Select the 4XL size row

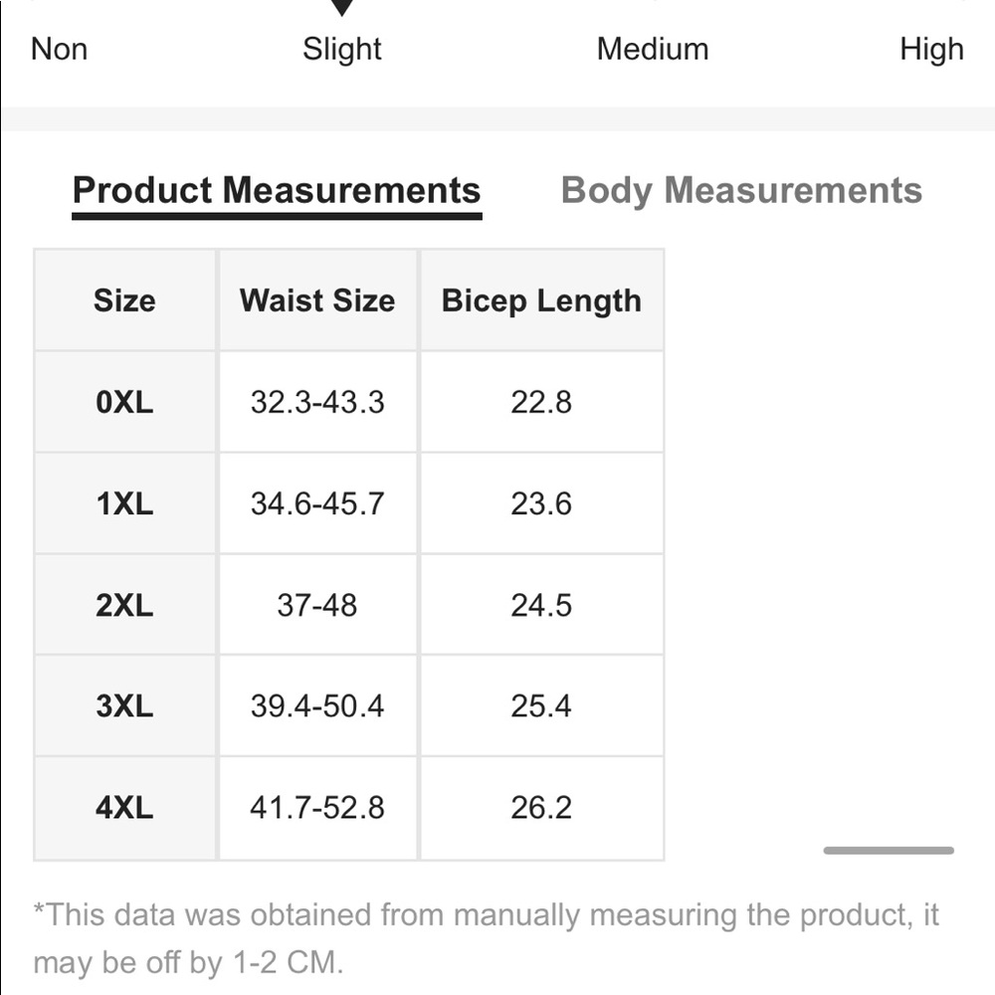click(124, 807)
